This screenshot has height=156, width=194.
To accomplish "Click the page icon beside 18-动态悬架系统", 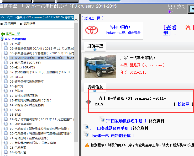I will [6, 124].
